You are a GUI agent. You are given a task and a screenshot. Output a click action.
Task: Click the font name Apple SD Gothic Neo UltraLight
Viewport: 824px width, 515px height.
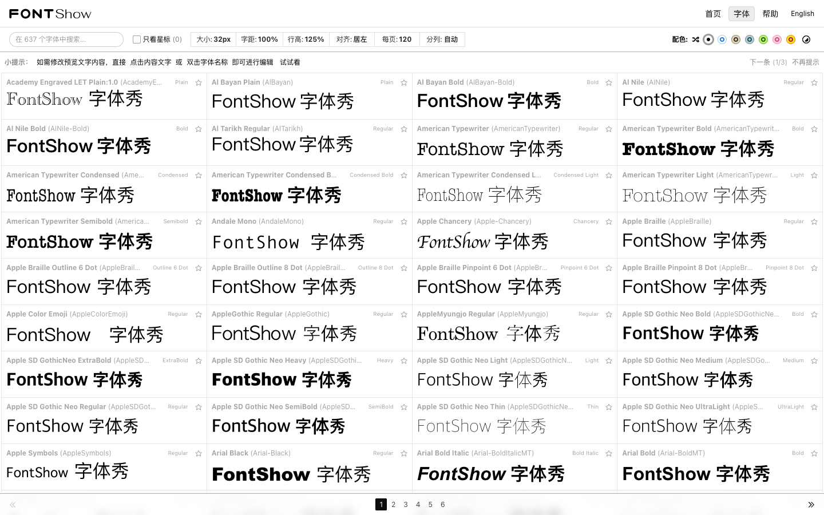676,407
